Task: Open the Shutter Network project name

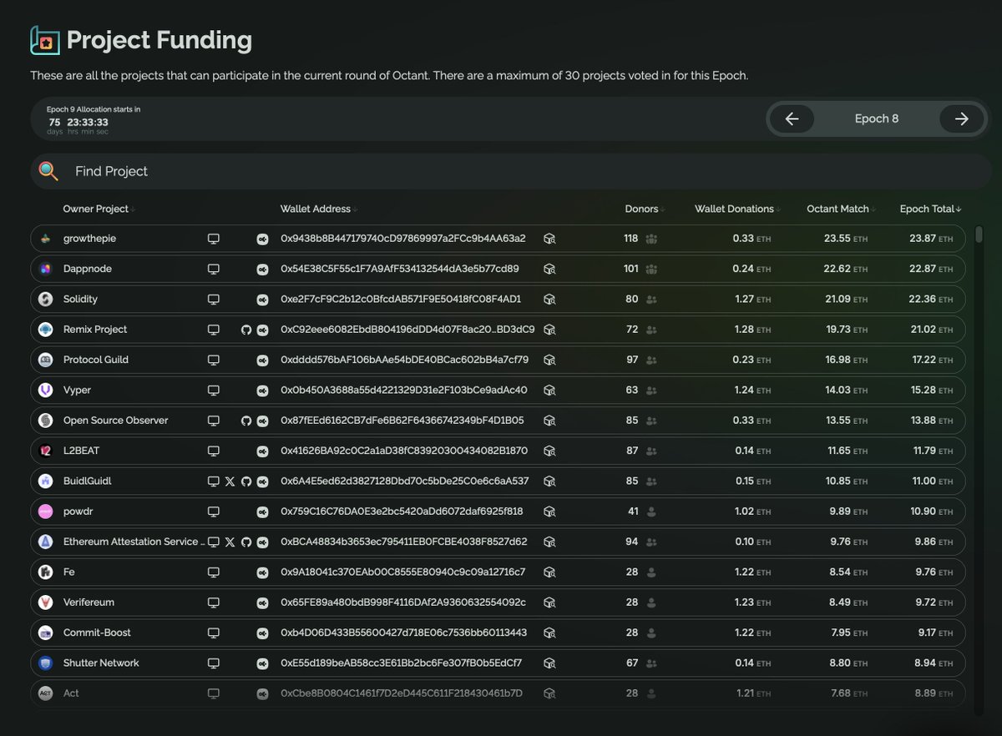Action: click(101, 663)
